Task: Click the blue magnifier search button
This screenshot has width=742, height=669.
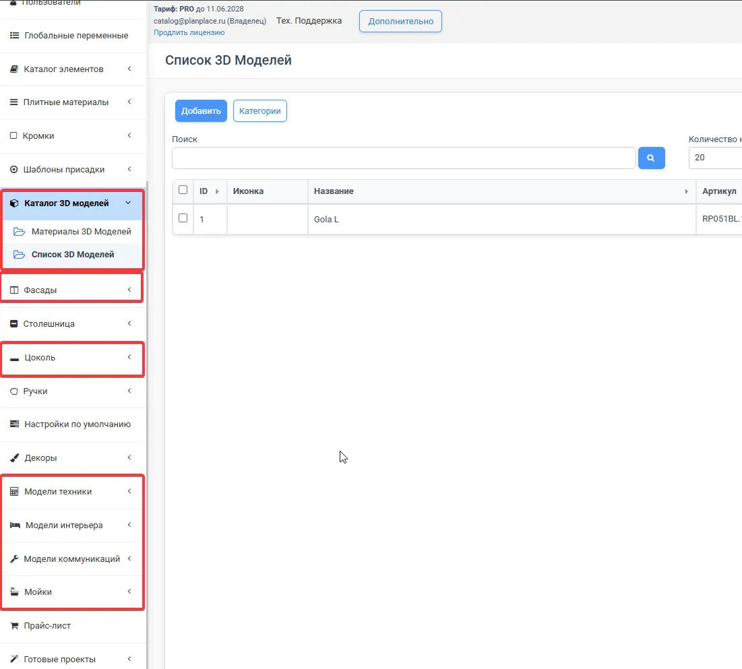Action: coord(651,158)
